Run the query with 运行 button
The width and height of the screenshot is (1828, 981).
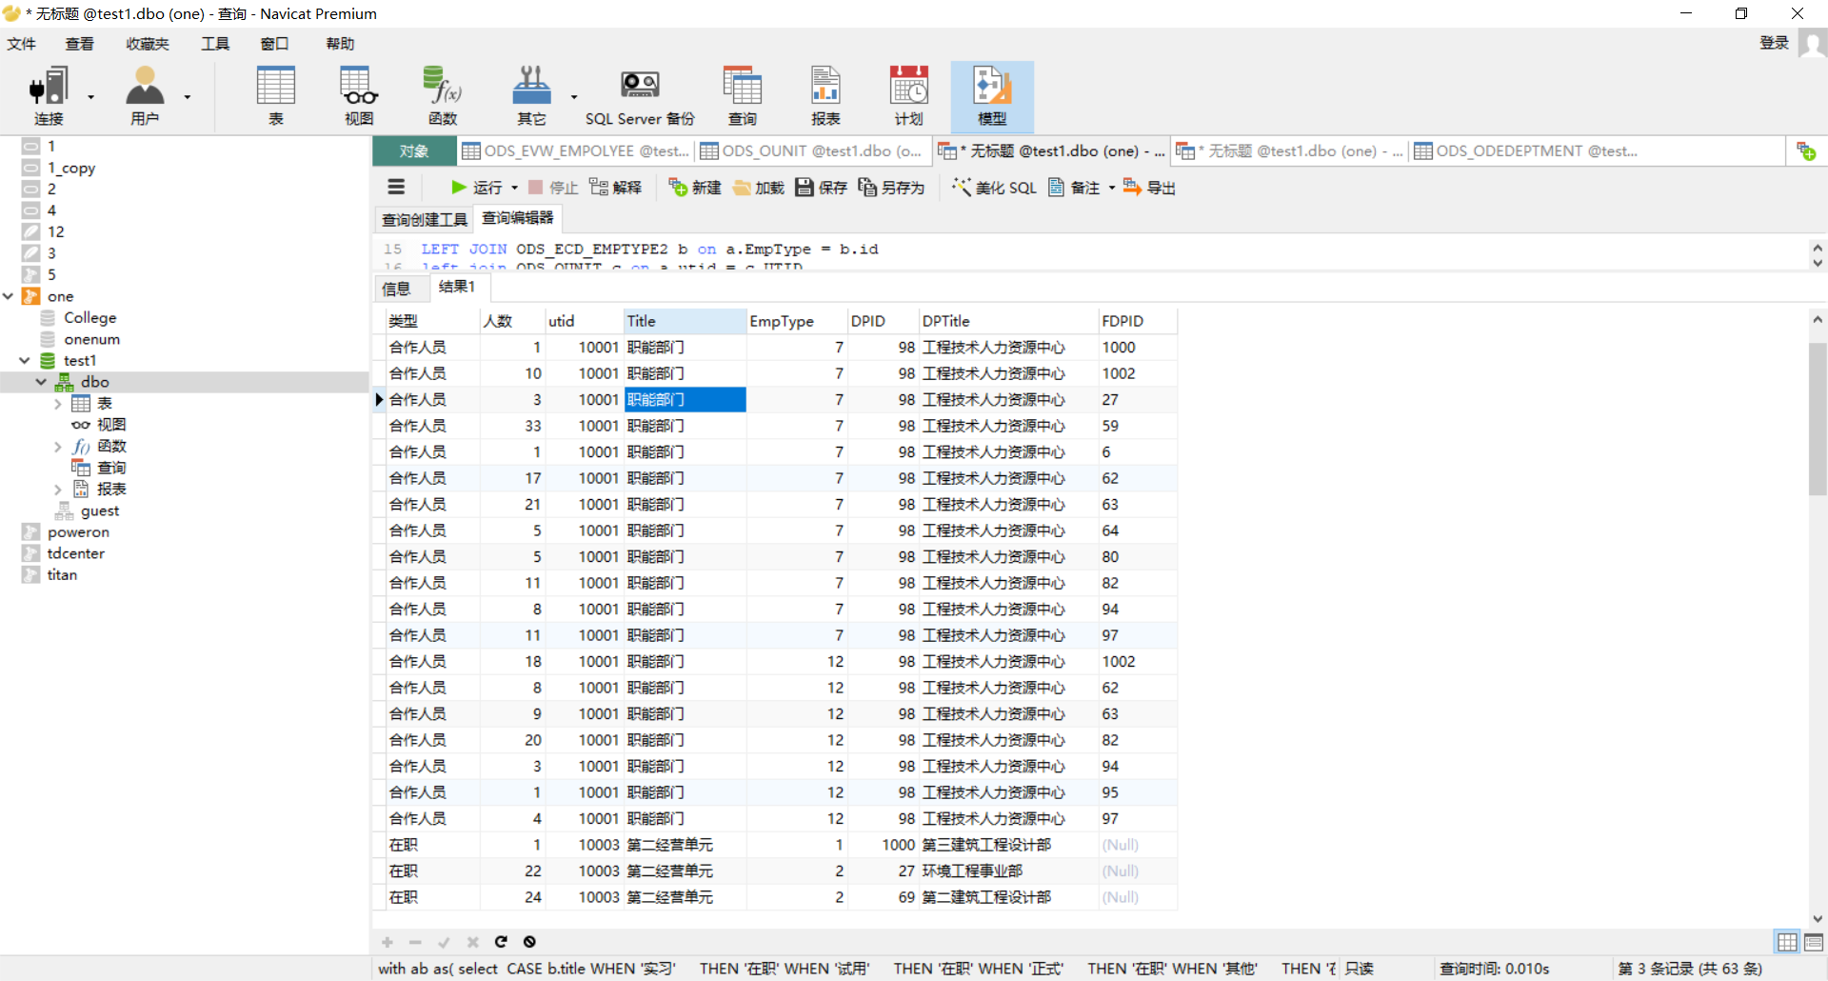click(476, 188)
